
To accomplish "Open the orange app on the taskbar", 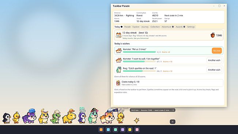I will (x=101, y=130).
